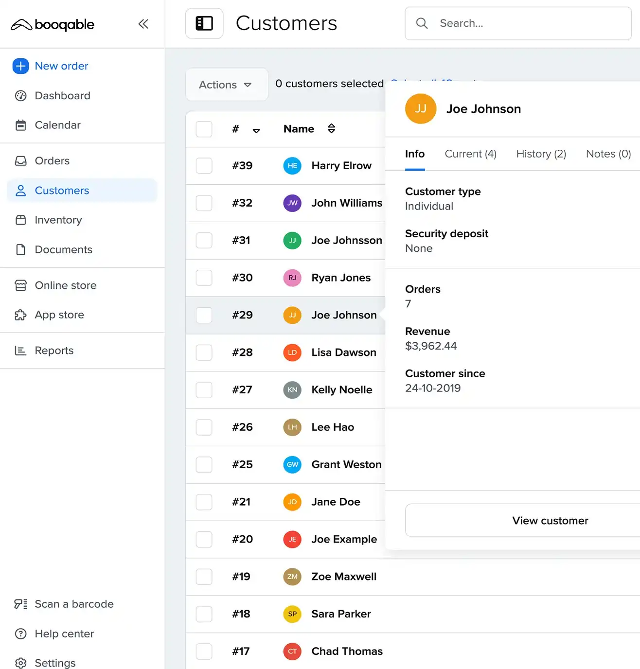Open the Actions dropdown
Image resolution: width=640 pixels, height=669 pixels.
226,85
